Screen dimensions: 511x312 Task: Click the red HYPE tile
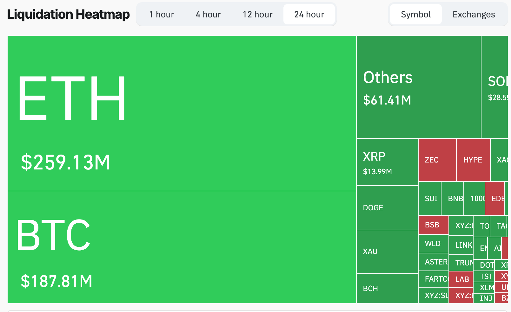point(473,160)
